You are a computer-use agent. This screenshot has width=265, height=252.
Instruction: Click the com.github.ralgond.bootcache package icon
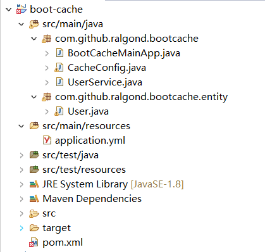pos(46,39)
